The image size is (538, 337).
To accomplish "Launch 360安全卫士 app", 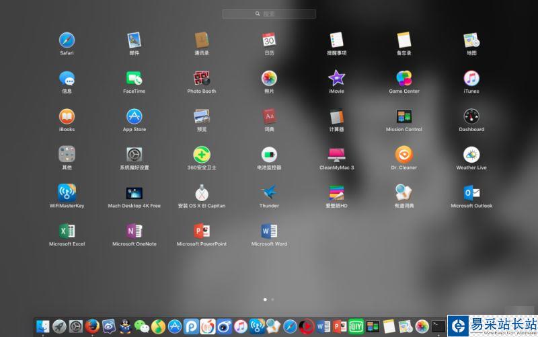I will pos(202,155).
